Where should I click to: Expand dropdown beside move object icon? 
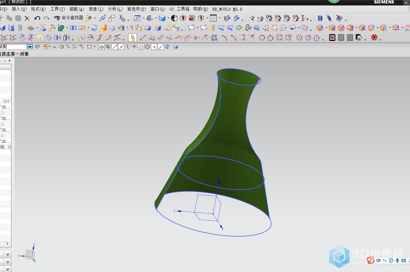[326, 28]
